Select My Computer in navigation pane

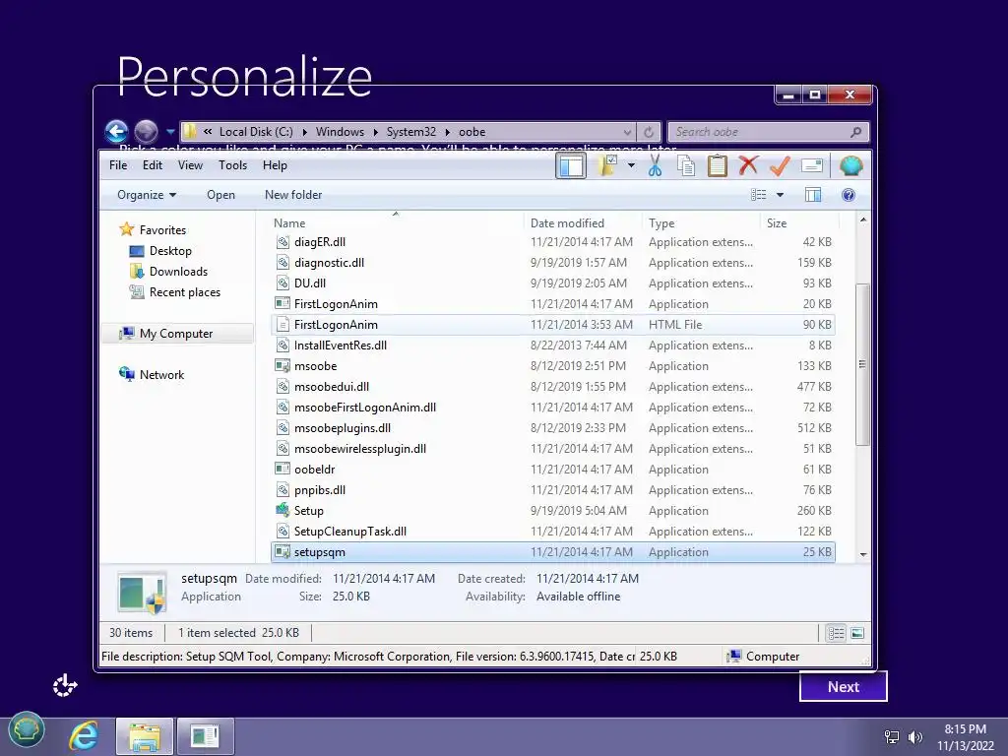176,334
